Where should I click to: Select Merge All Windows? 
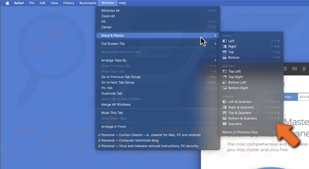tap(116, 105)
